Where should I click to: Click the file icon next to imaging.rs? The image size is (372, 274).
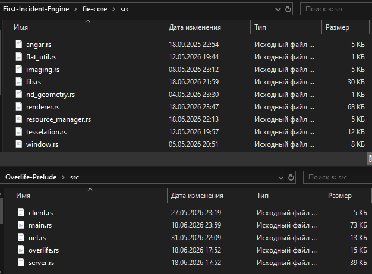click(19, 69)
